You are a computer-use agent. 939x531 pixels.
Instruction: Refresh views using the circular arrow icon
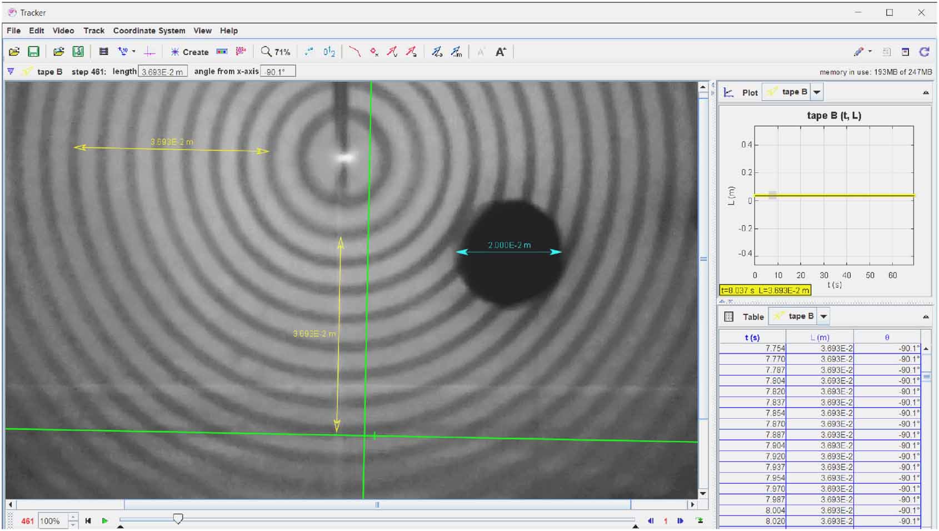point(924,51)
